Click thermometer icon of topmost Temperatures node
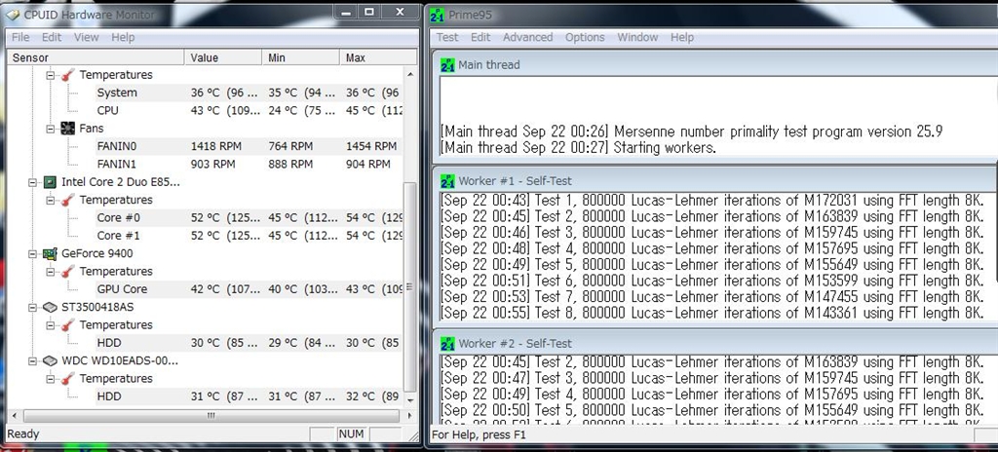 click(x=67, y=75)
